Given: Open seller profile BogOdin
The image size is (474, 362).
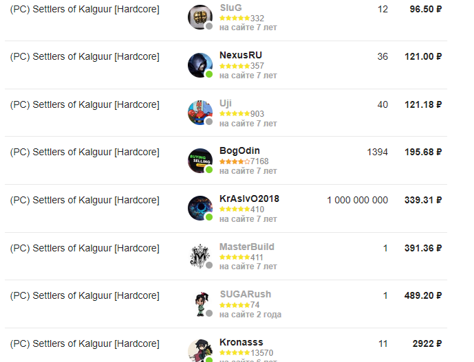Looking at the screenshot, I should (239, 150).
